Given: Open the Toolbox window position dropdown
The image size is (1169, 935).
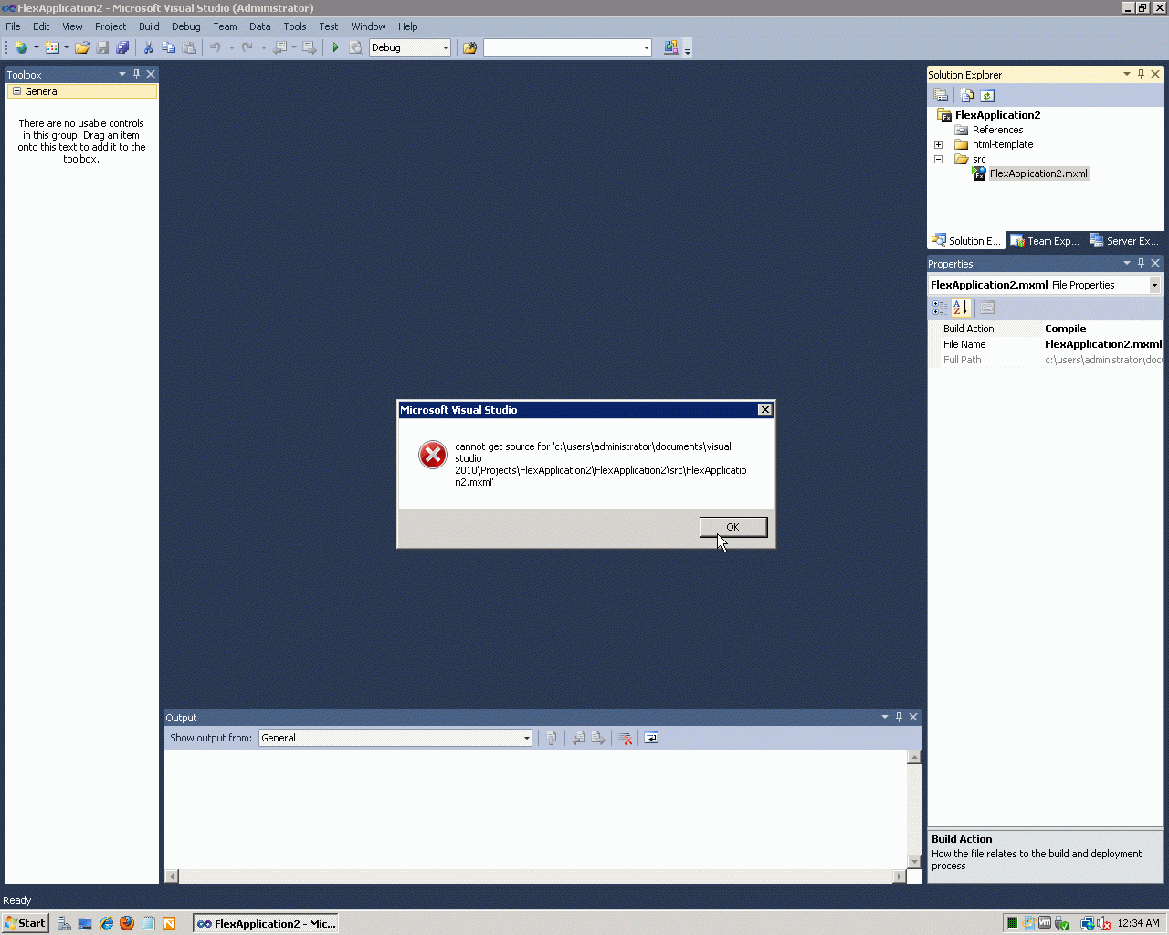Looking at the screenshot, I should [122, 74].
